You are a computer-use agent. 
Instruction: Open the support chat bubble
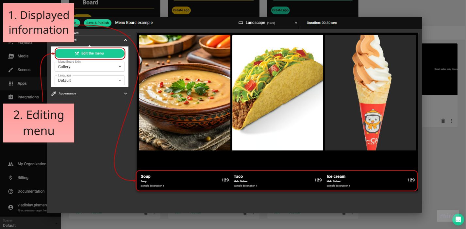(x=458, y=220)
